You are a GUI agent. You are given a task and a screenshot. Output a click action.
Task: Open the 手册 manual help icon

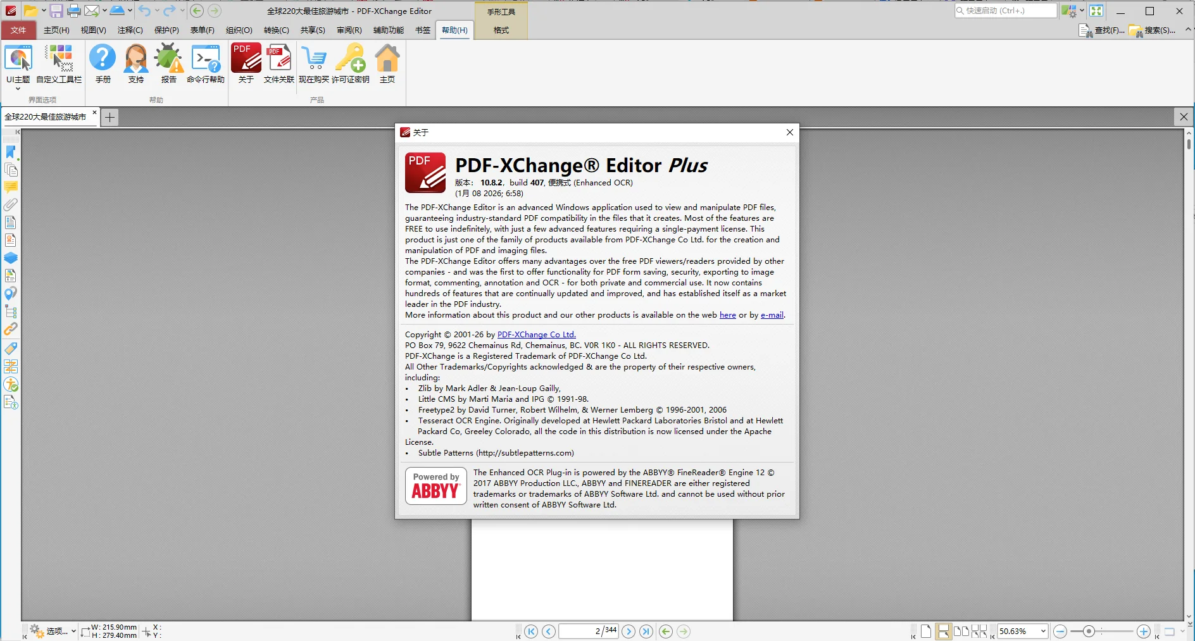(x=103, y=59)
